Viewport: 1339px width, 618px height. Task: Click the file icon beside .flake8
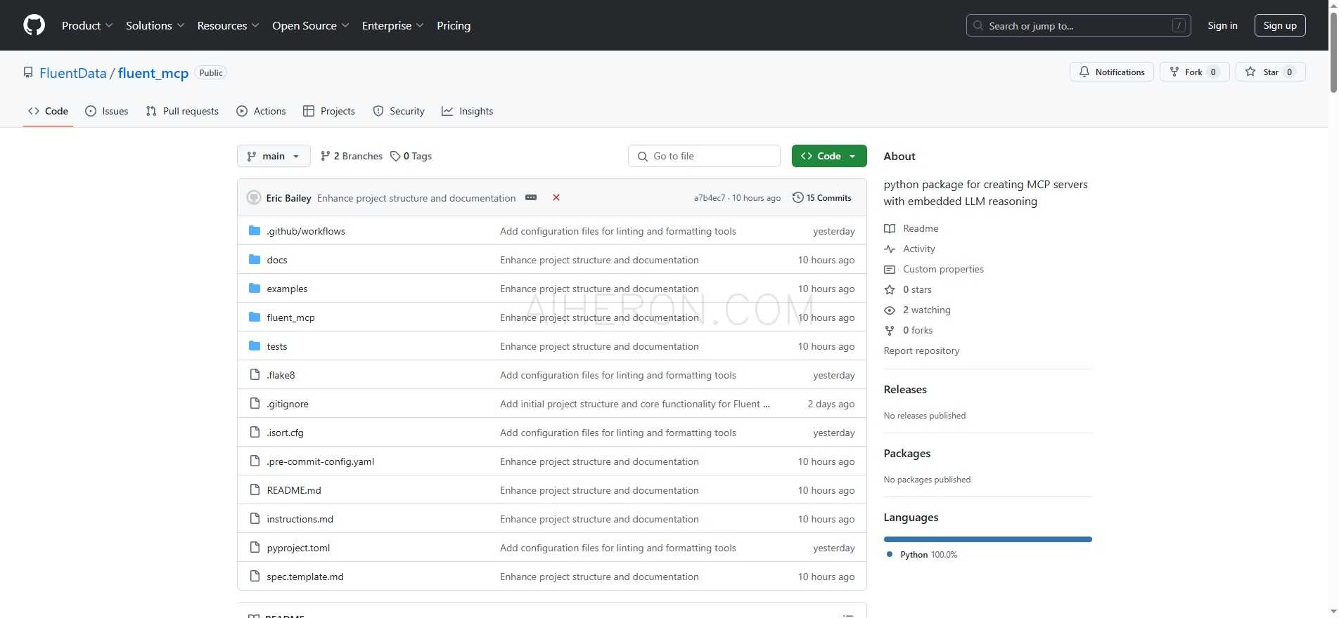[255, 375]
